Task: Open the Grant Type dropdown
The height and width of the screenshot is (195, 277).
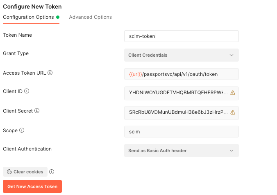Action: pos(181,55)
